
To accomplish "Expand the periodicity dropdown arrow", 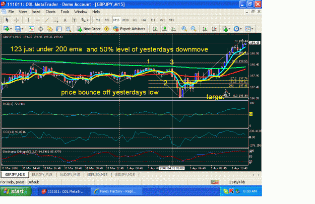I will (x=241, y=29).
